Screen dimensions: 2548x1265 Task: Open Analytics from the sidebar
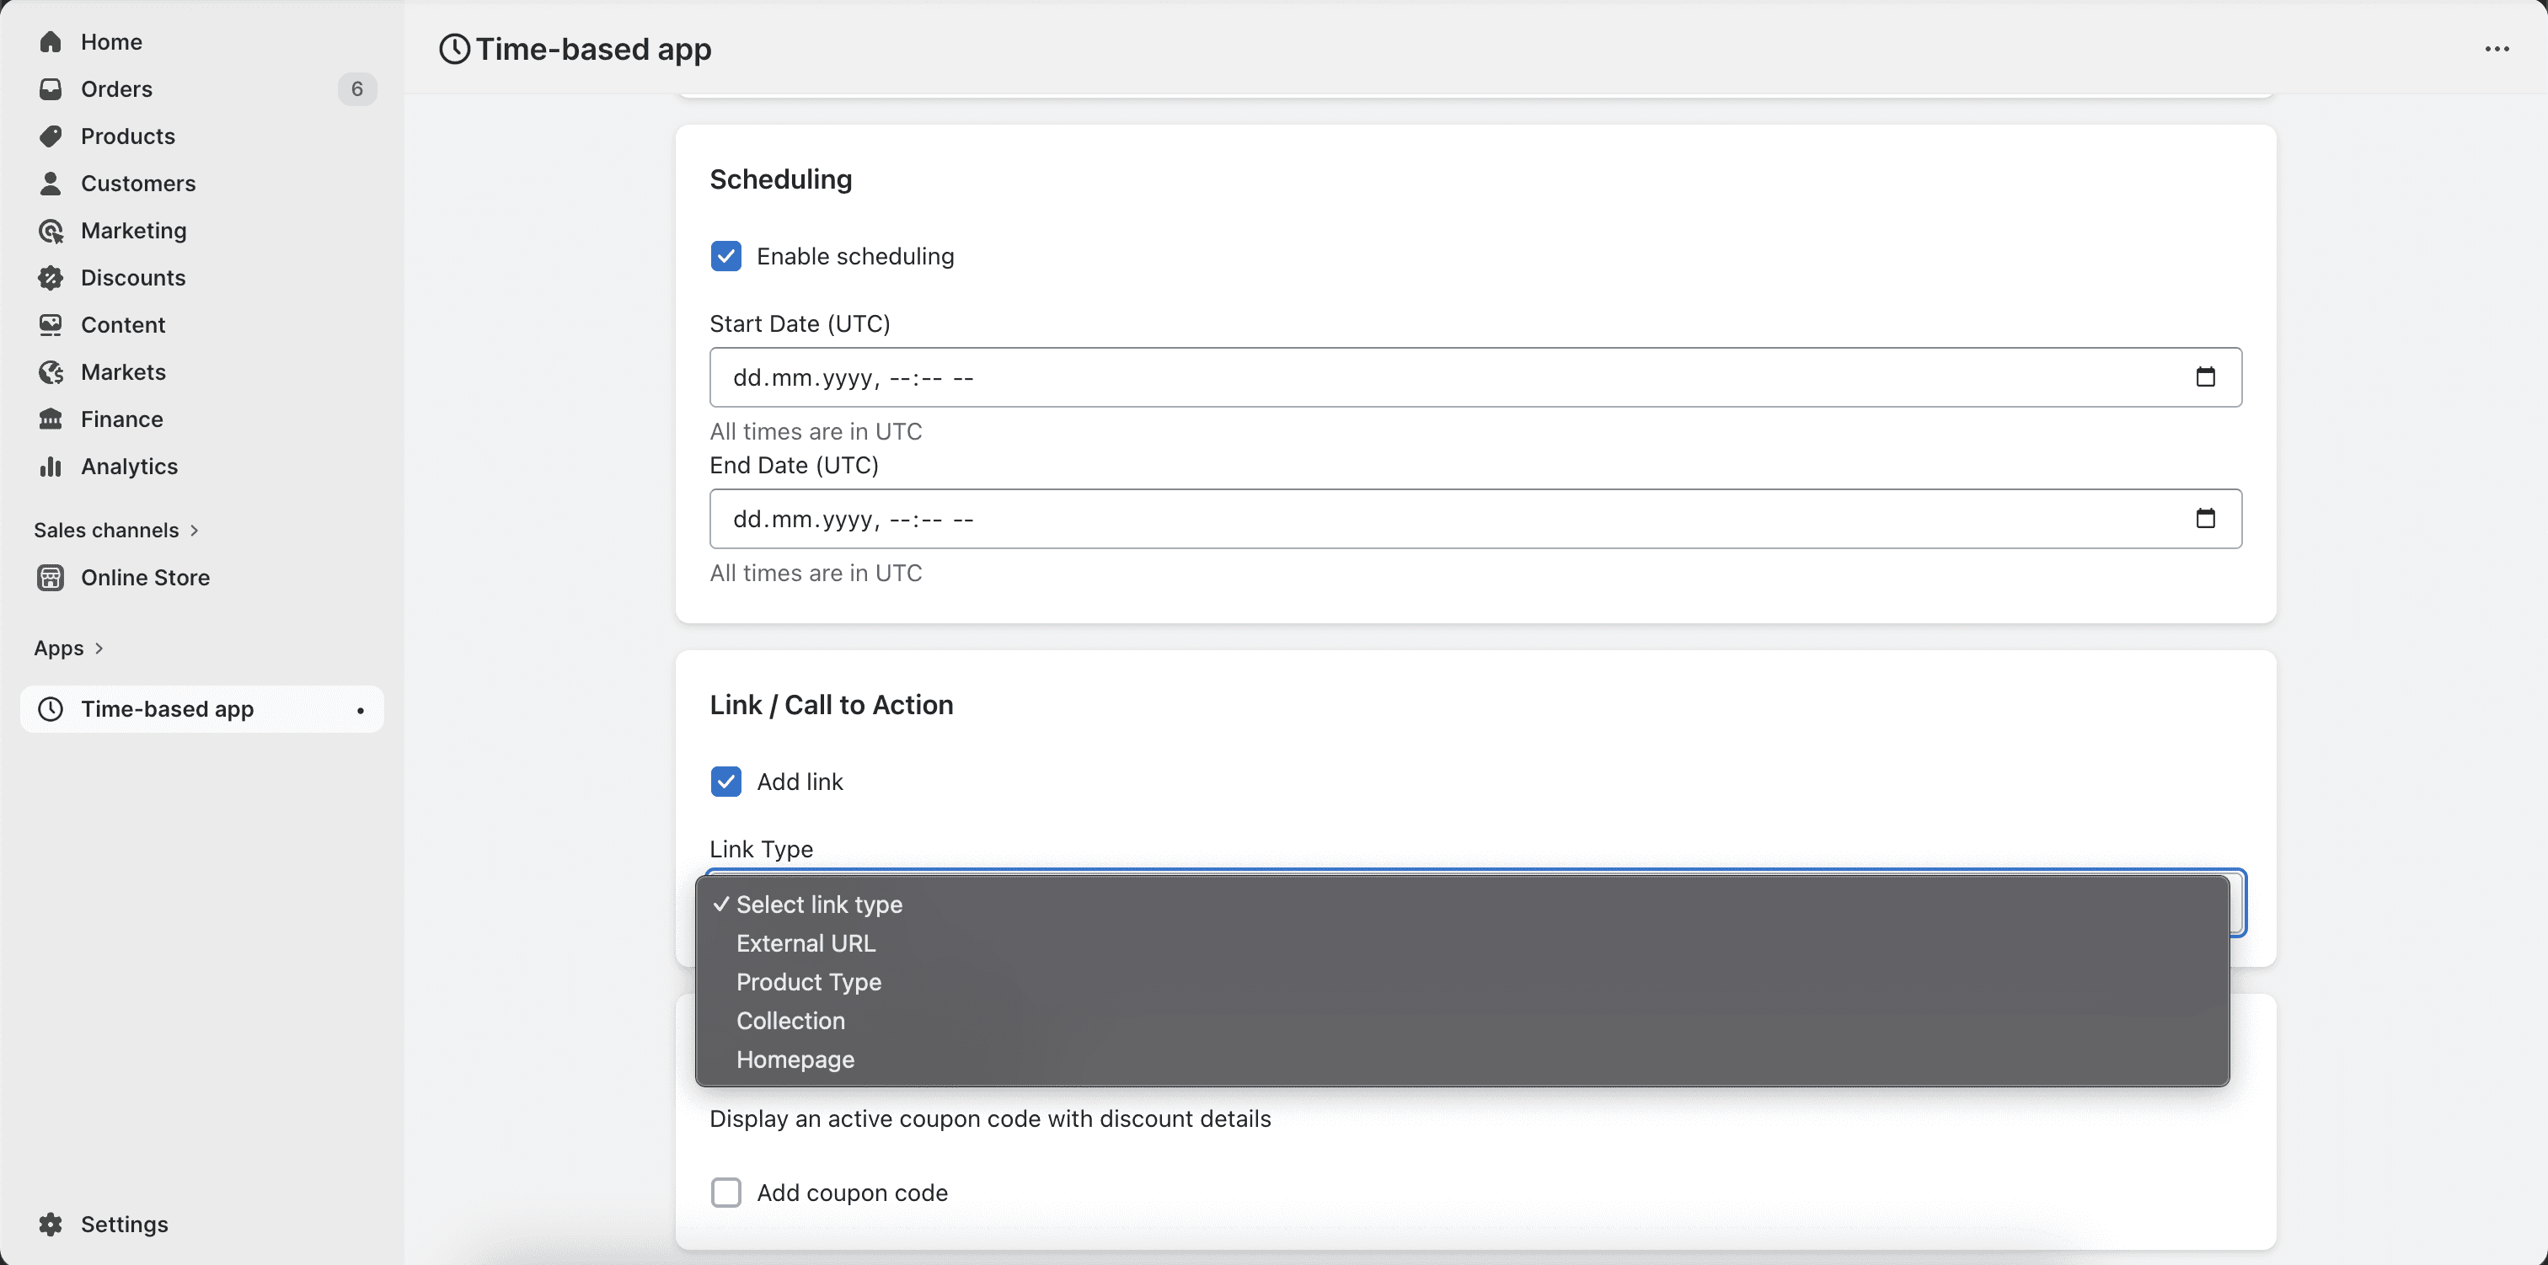pyautogui.click(x=130, y=466)
